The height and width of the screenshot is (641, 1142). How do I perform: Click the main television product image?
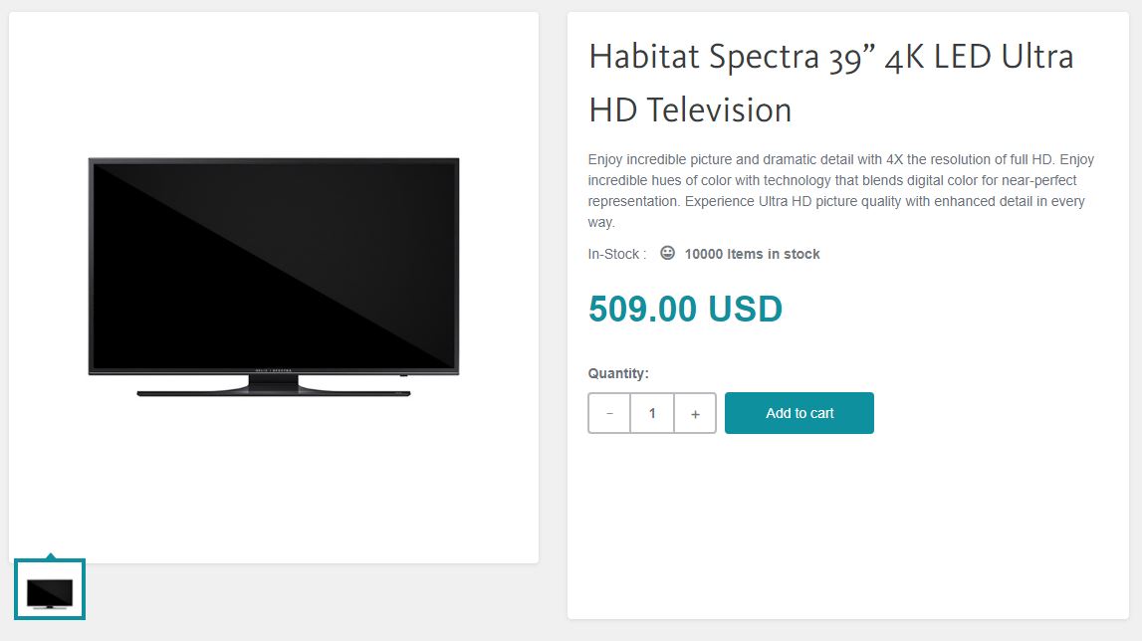click(274, 277)
